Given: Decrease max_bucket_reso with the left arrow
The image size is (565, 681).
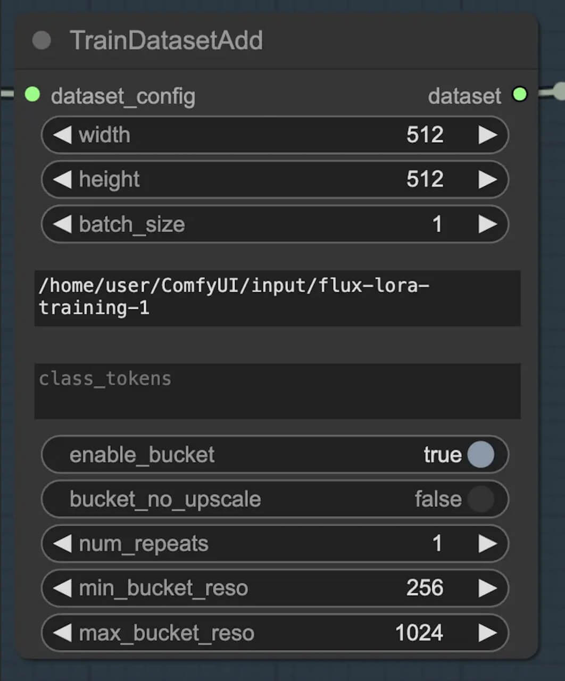Looking at the screenshot, I should click(x=62, y=633).
